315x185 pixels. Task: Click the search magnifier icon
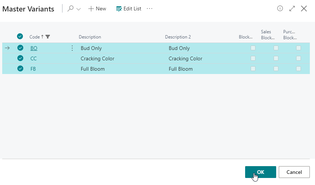pos(71,9)
